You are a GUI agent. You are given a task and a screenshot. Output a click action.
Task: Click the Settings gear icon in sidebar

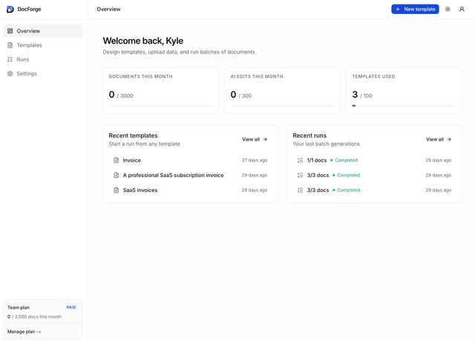(x=10, y=73)
